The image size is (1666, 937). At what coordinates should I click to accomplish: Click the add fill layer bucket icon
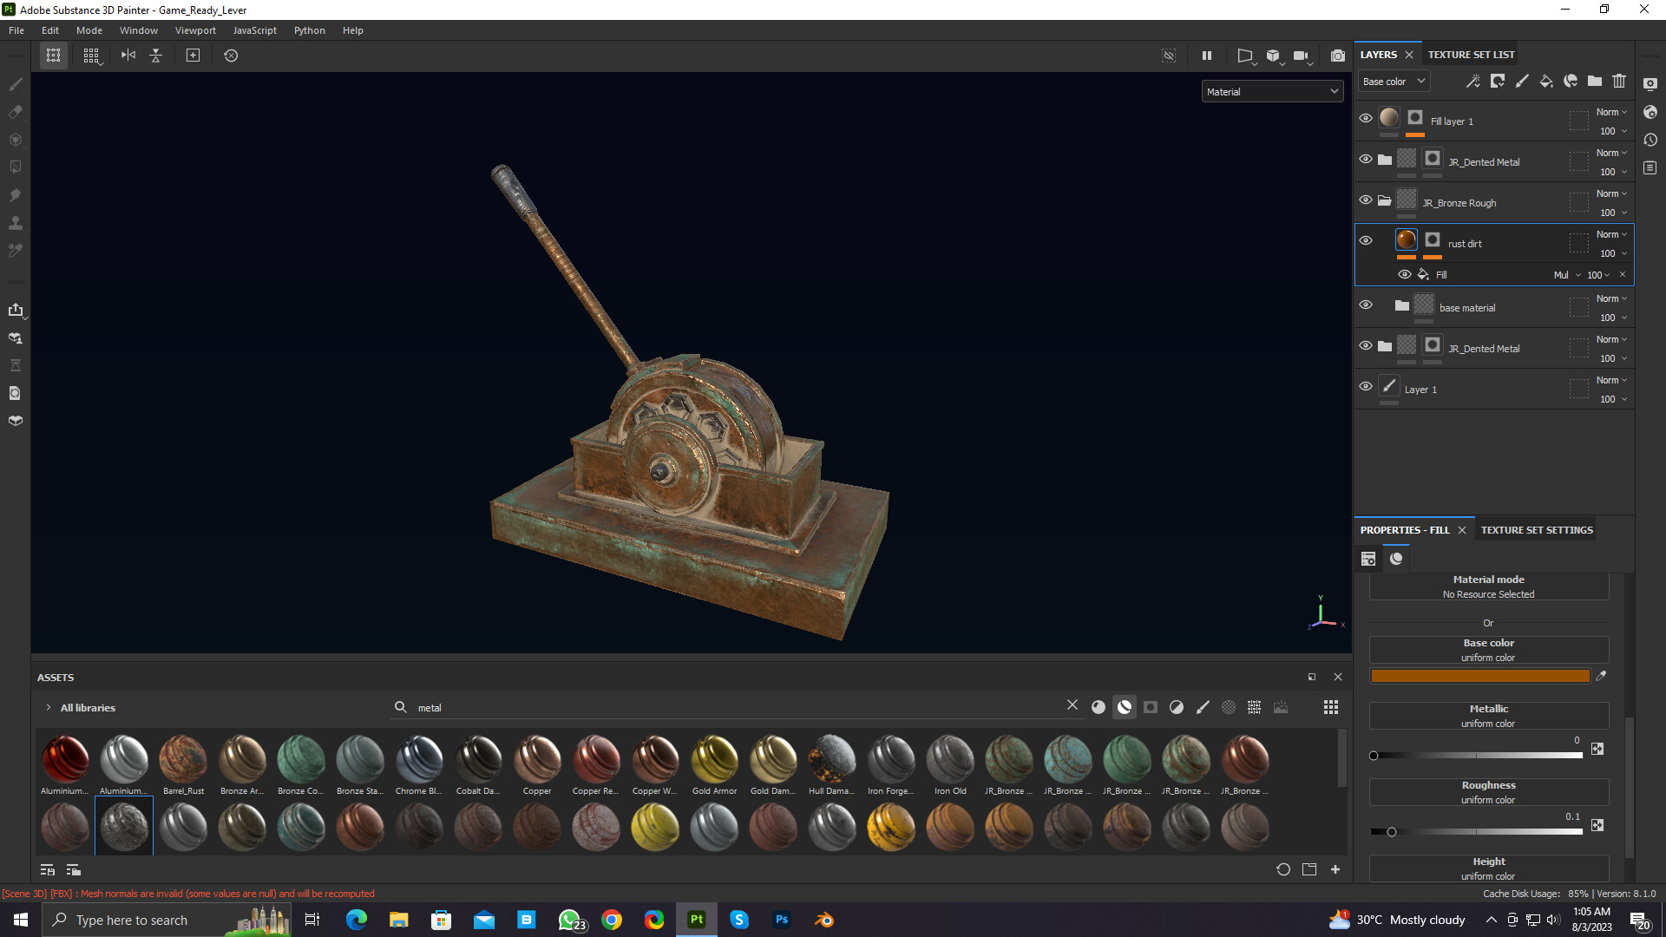1545,81
